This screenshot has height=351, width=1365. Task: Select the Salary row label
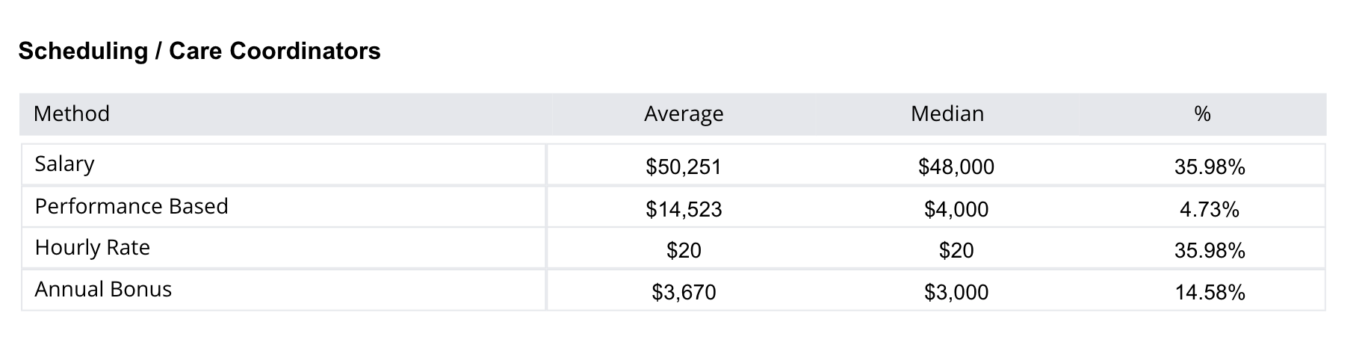coord(64,164)
